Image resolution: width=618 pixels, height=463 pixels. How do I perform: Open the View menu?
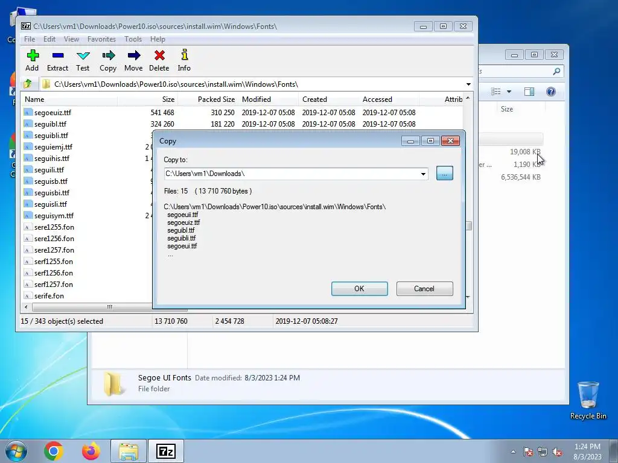click(x=71, y=39)
